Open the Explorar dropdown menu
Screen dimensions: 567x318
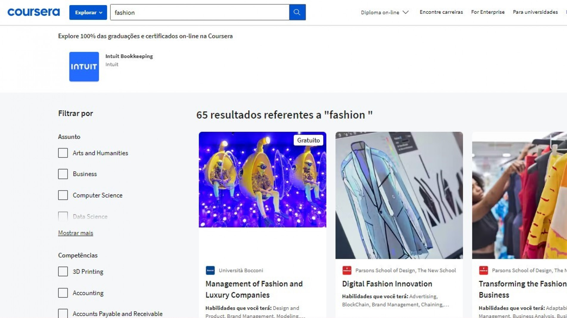88,12
